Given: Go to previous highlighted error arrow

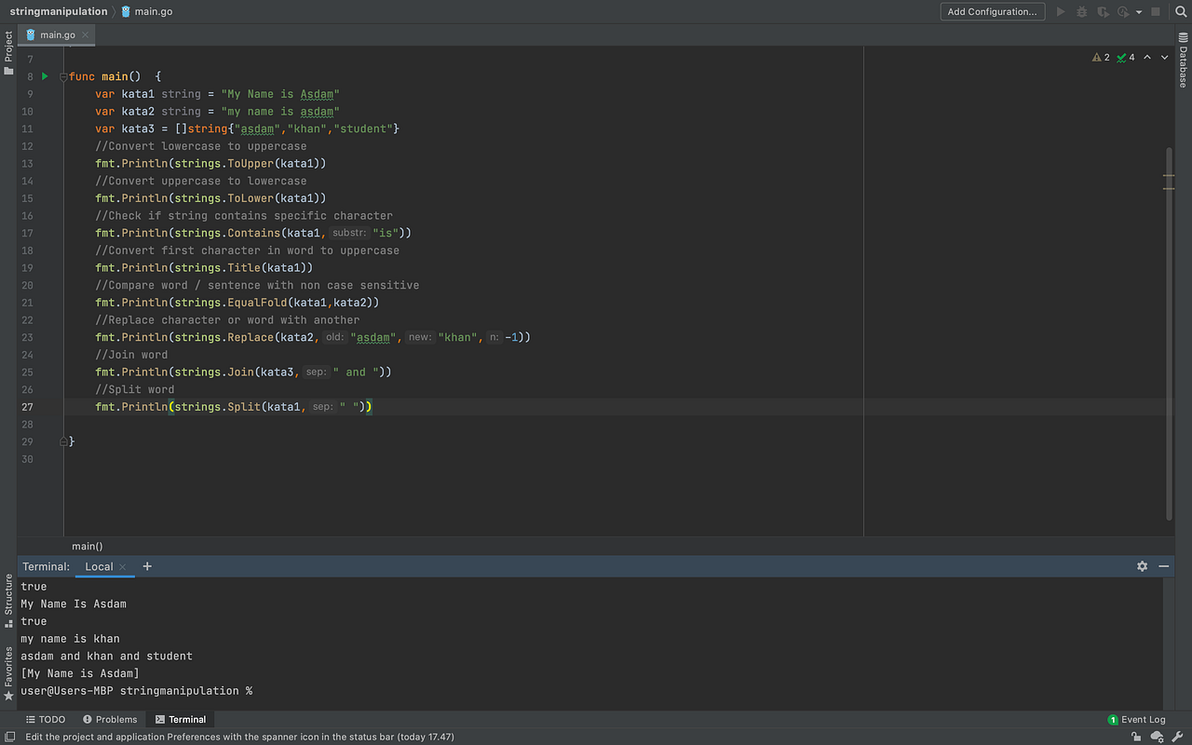Looking at the screenshot, I should click(x=1148, y=58).
